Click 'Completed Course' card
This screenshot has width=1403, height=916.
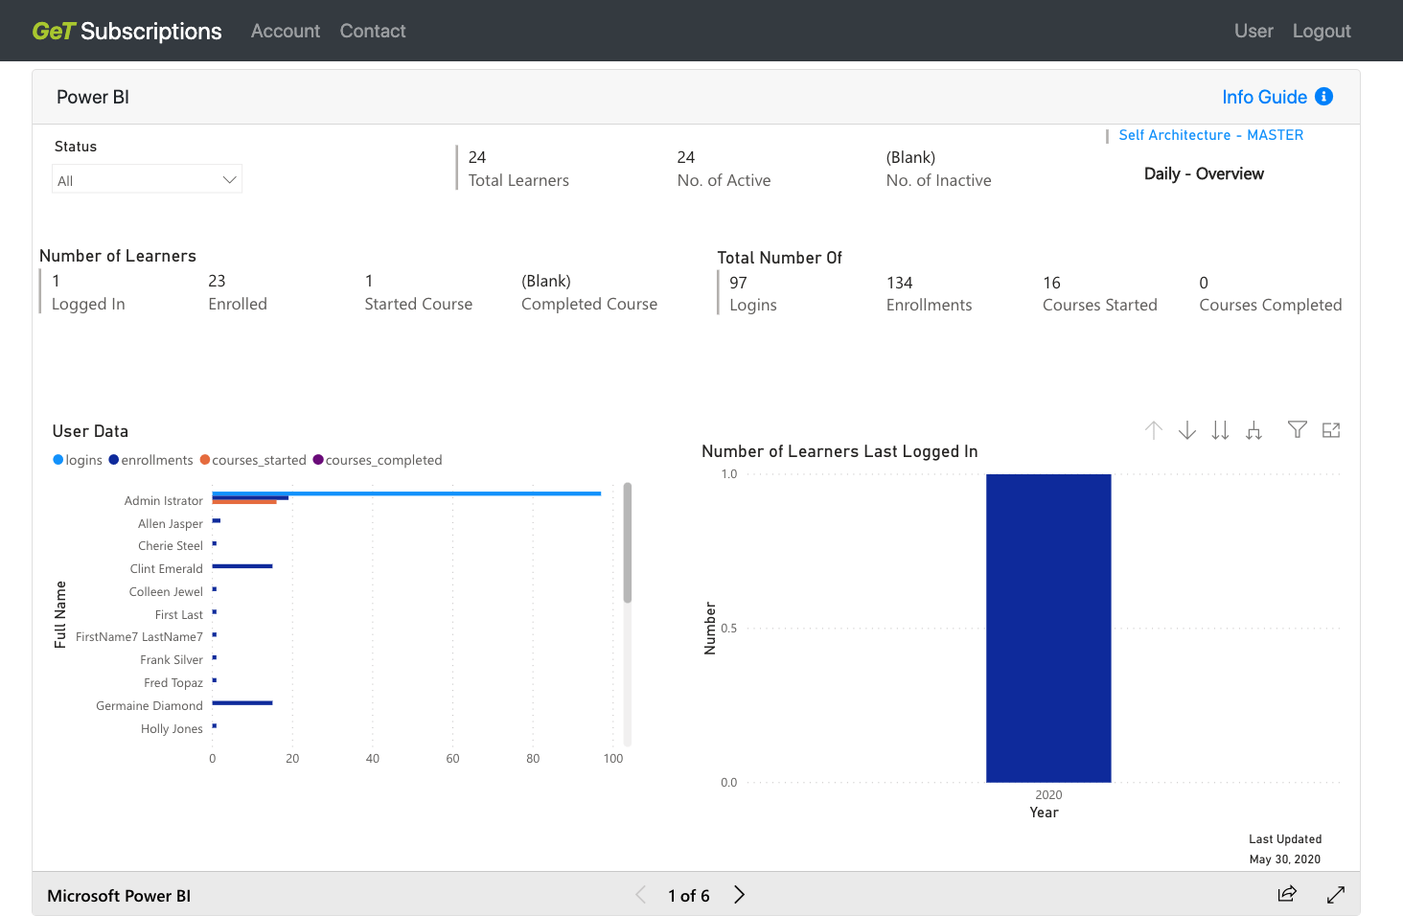(589, 292)
